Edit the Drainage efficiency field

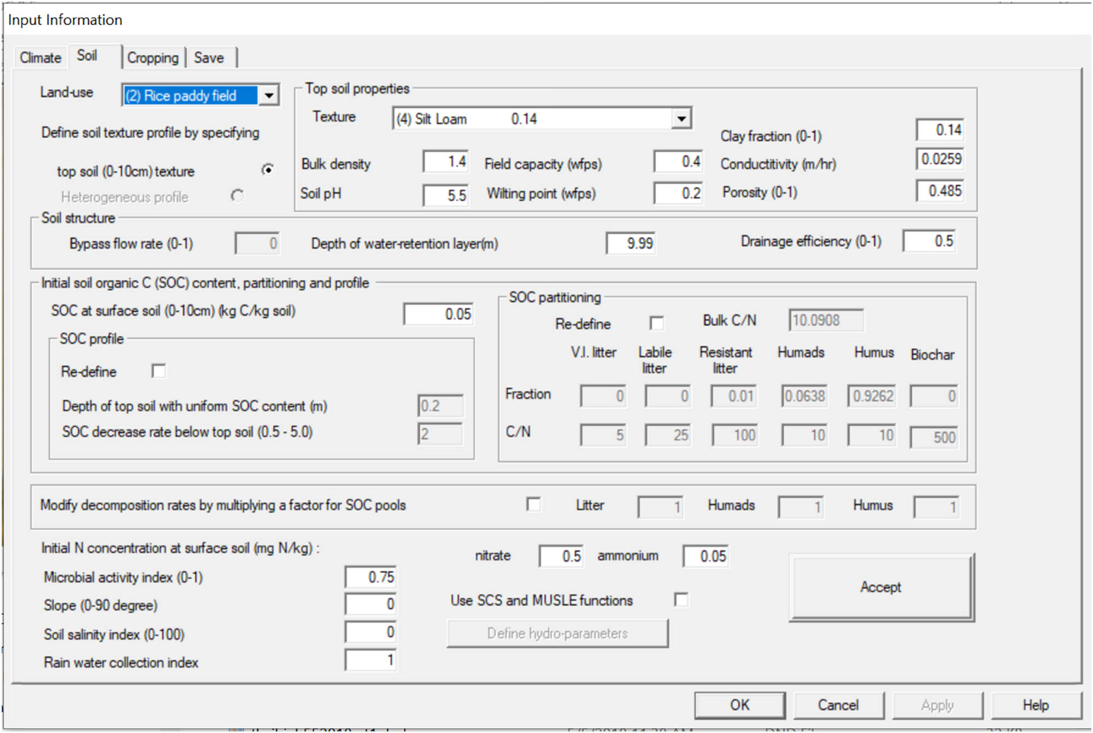[x=930, y=241]
